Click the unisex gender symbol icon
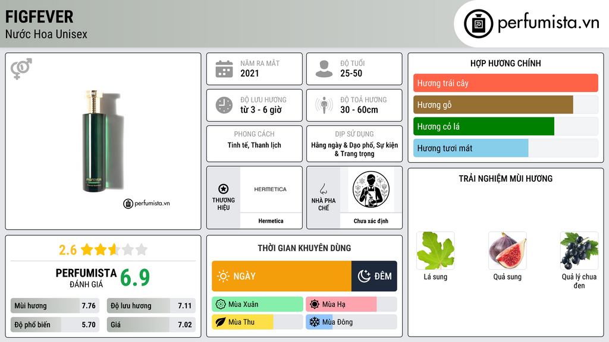 (x=21, y=69)
